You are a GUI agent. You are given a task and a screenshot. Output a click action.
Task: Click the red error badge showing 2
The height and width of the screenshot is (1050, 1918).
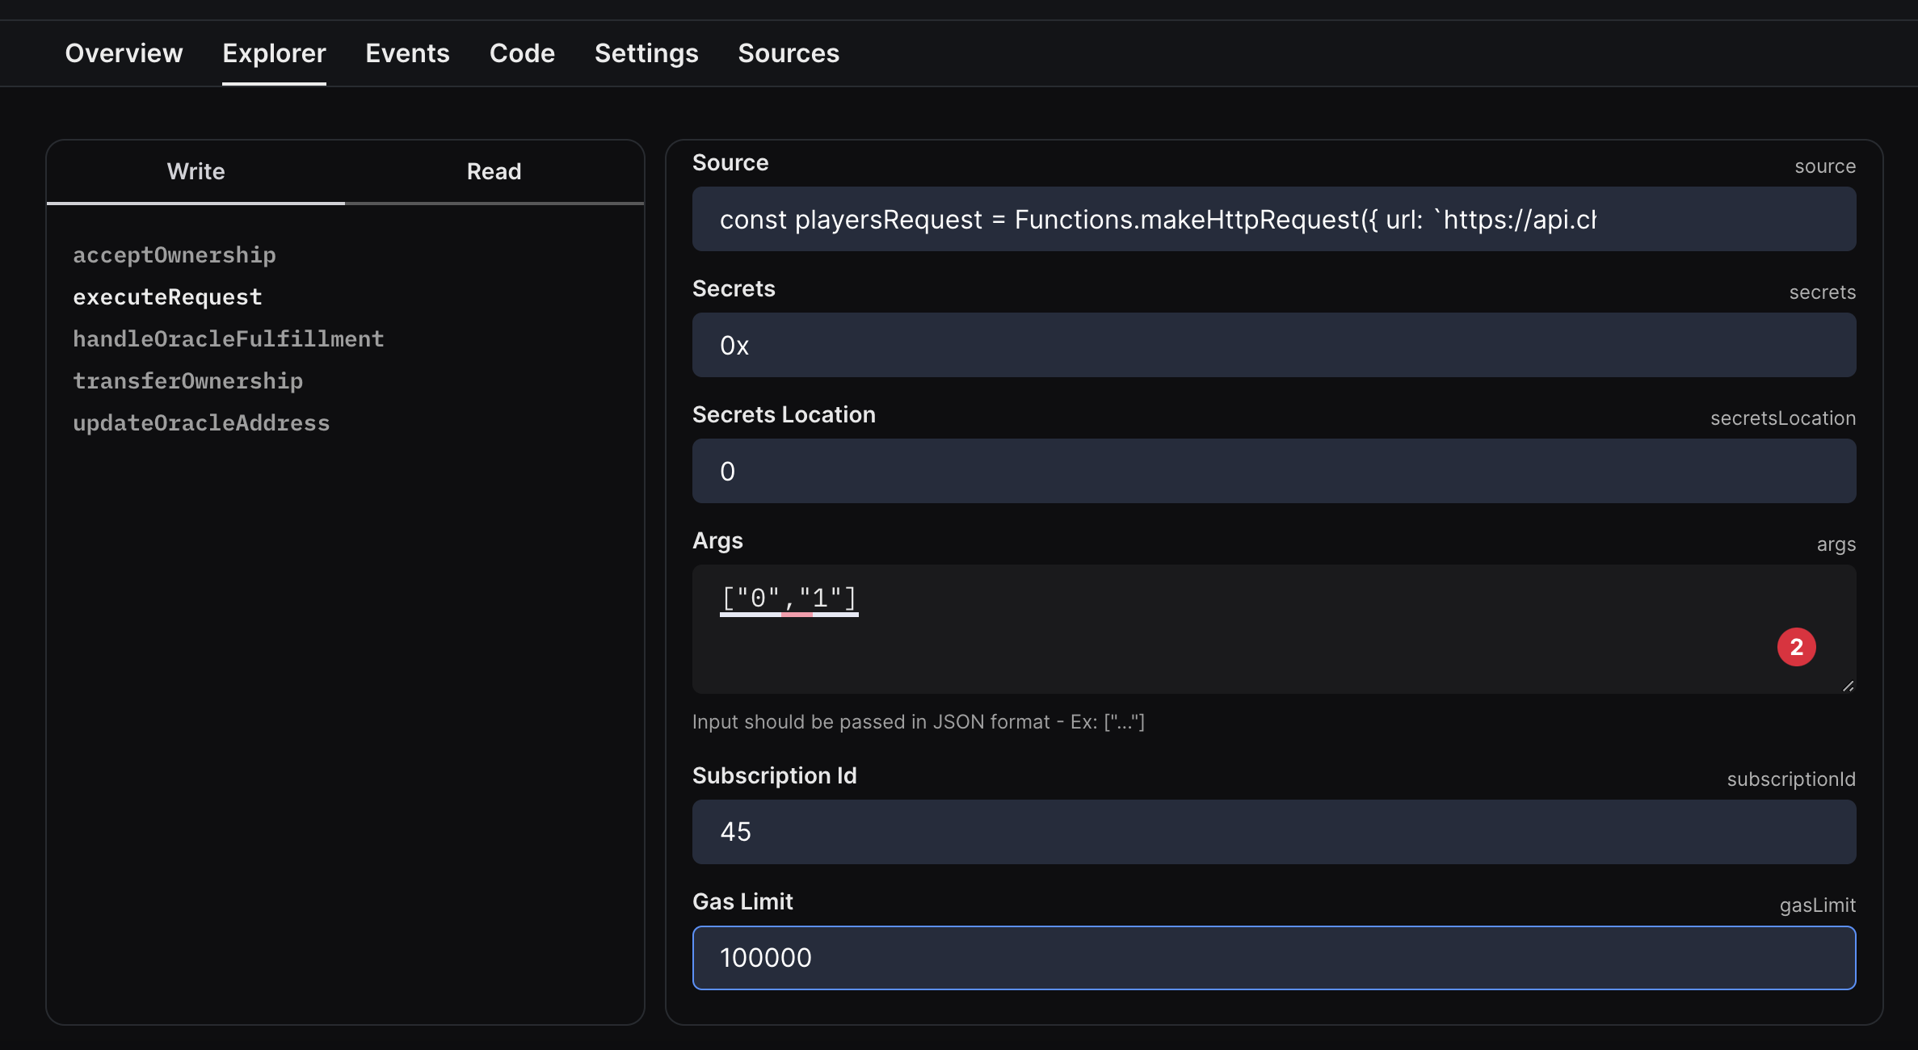pos(1796,647)
